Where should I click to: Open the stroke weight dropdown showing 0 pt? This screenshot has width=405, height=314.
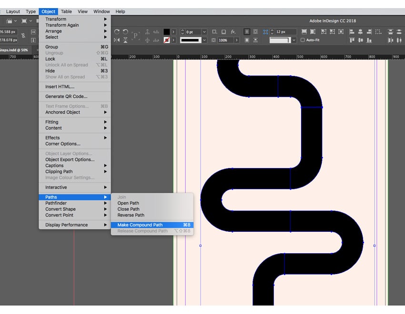pos(204,32)
